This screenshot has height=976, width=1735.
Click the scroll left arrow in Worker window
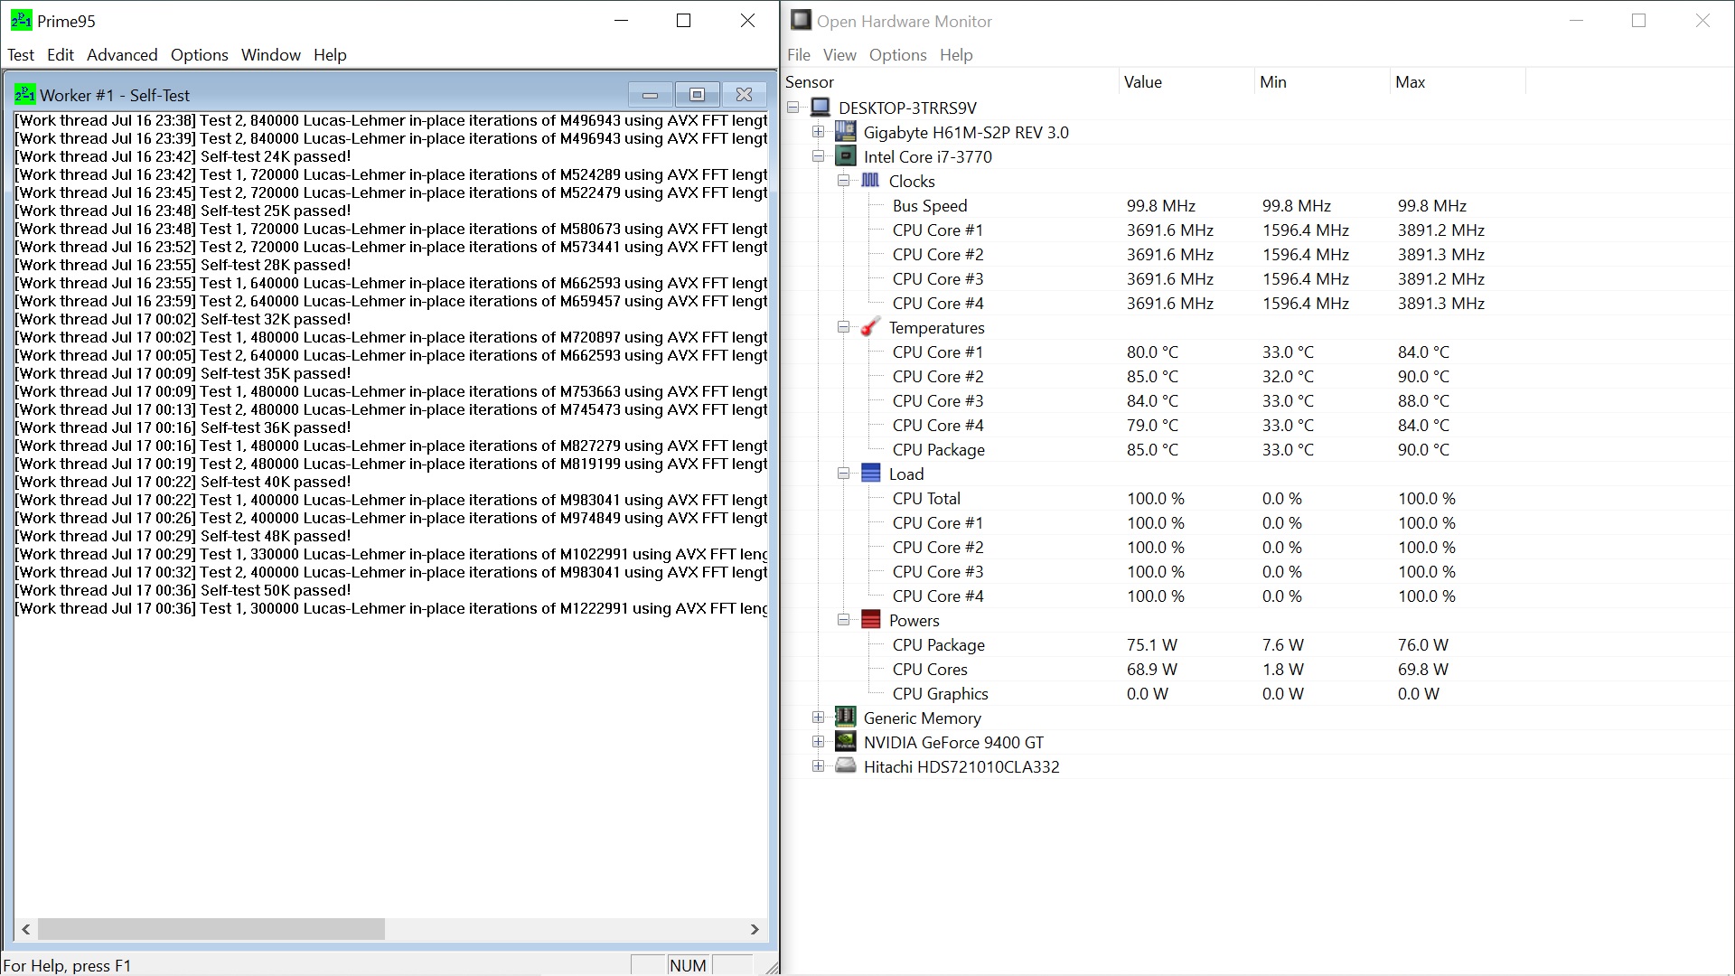coord(26,929)
